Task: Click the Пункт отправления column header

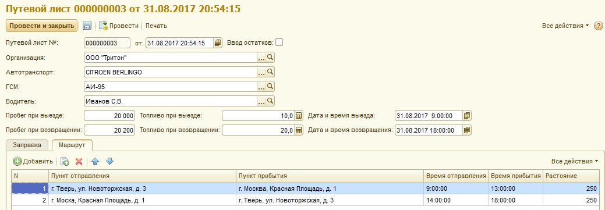Action: [x=142, y=176]
